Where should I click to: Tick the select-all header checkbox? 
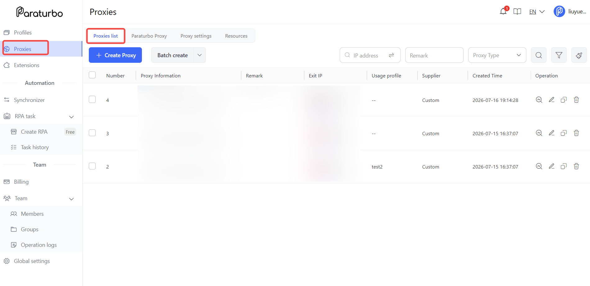tap(92, 75)
